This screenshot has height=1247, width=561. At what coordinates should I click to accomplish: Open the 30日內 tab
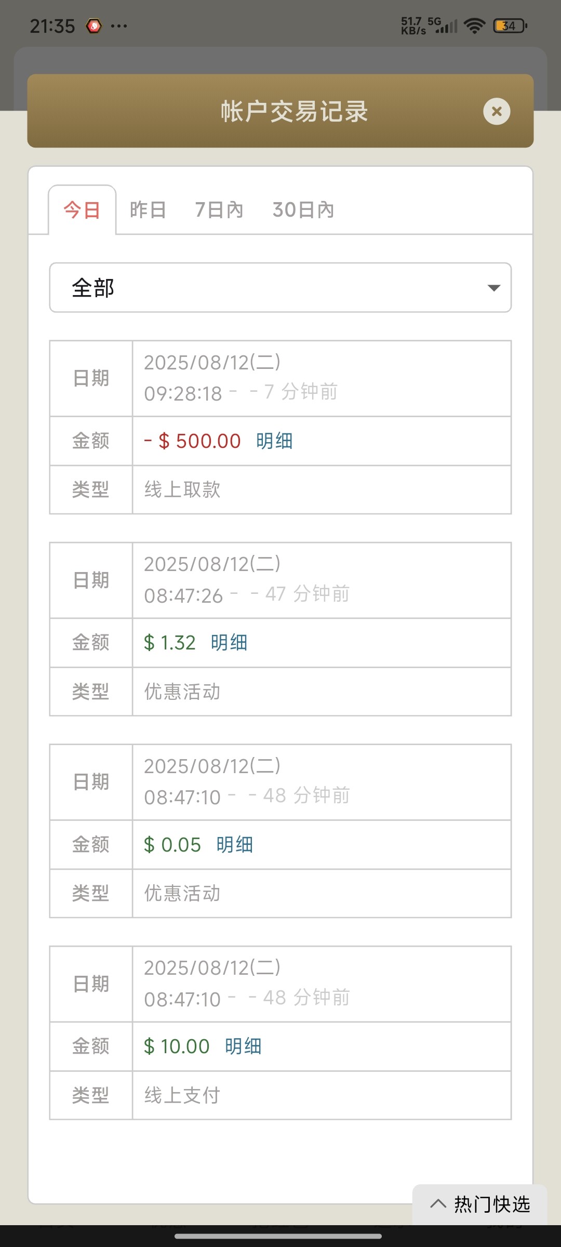[303, 210]
